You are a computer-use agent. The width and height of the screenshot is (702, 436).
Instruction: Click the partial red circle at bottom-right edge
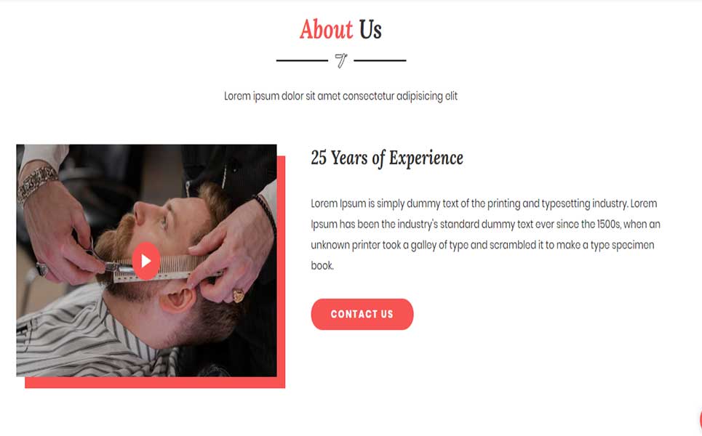pos(700,420)
